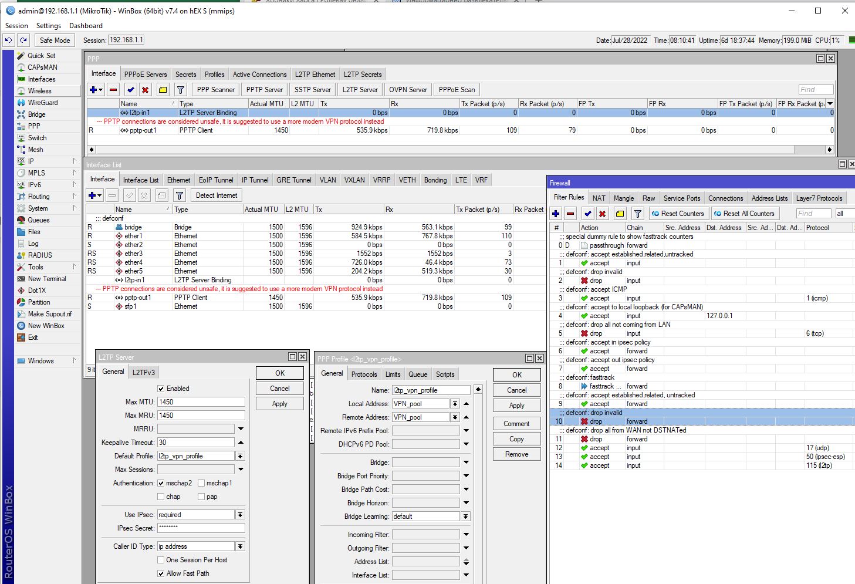Click the yellow Comment icon in PPP window

click(x=163, y=90)
